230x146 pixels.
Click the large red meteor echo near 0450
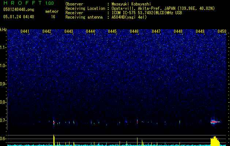(x=215, y=122)
